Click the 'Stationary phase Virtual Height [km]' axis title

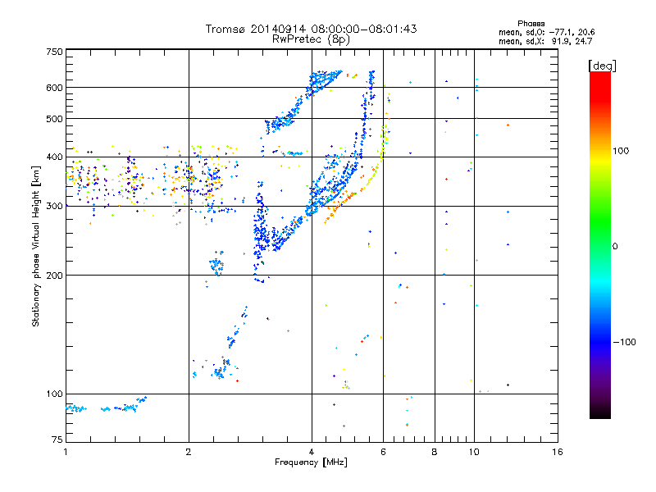(36, 246)
